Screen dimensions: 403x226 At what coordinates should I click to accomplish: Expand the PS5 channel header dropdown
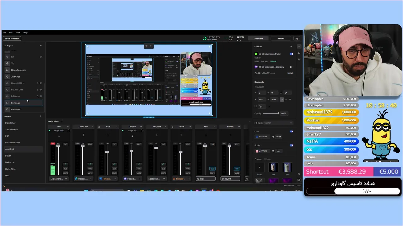click(x=117, y=127)
